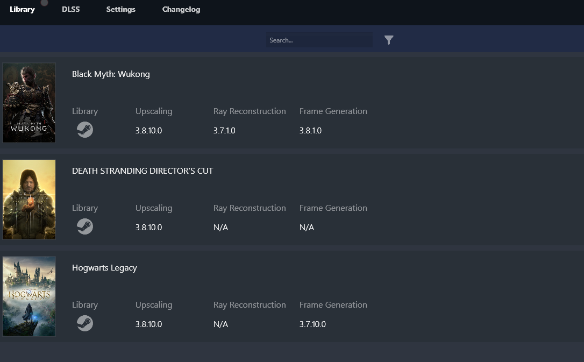Open the filter funnel icon
The height and width of the screenshot is (362, 584).
389,40
